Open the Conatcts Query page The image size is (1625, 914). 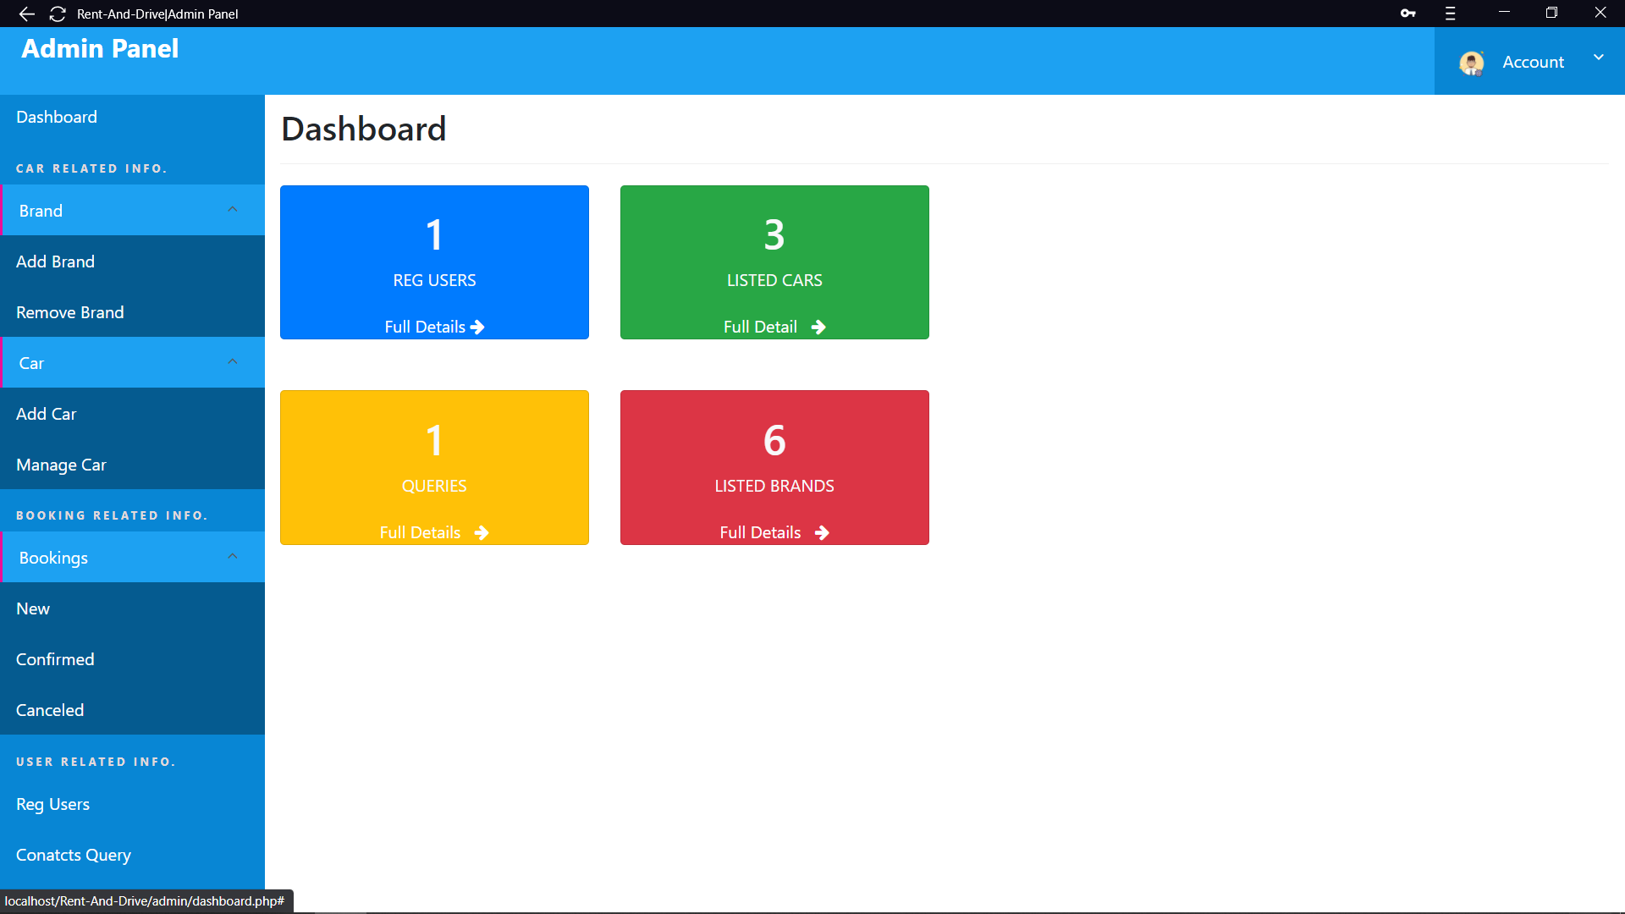coord(73,855)
